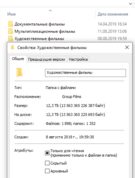This screenshot has height=178, width=135.
Task: Sort by the Имя column header
Action: (x=11, y=14)
